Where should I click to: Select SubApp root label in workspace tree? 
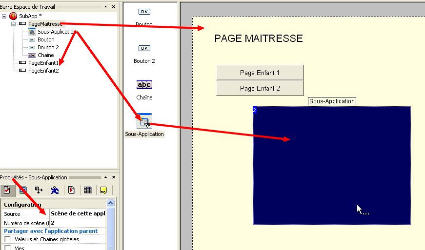click(x=30, y=16)
